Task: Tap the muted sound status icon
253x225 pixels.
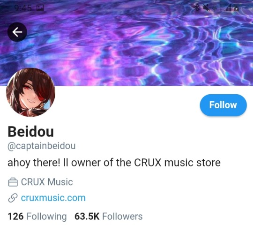Action: point(206,7)
